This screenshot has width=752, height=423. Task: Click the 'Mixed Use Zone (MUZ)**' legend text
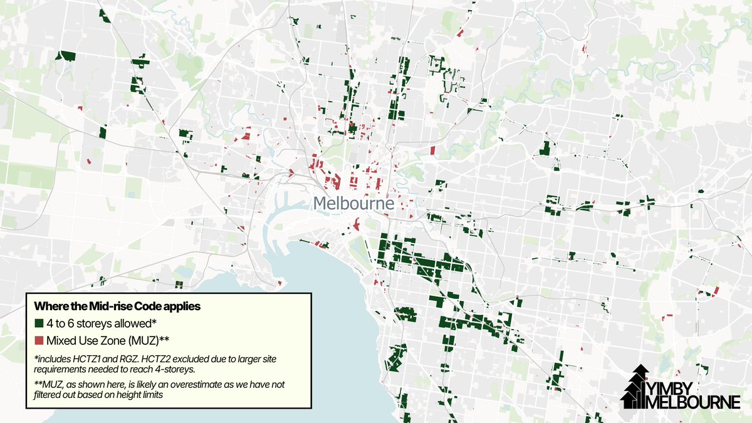coord(109,340)
